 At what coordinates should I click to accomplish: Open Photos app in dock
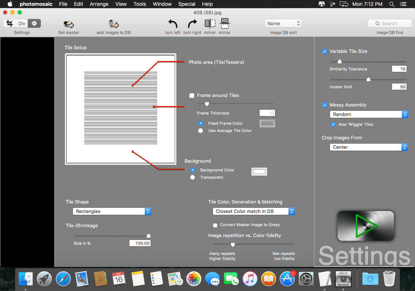tap(194, 279)
